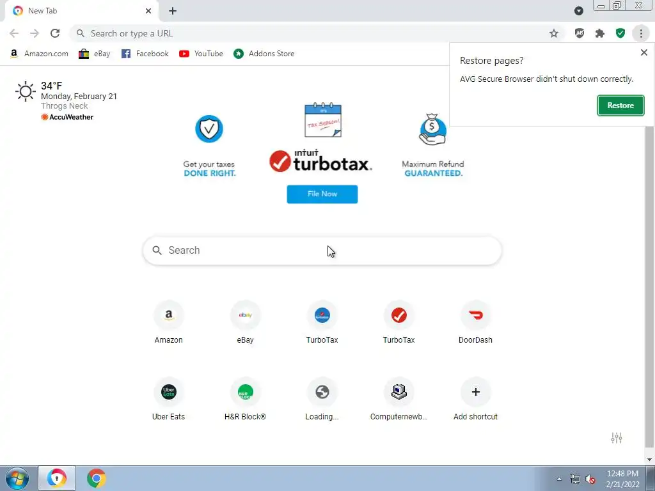Viewport: 655px width, 491px height.
Task: Open the Addons Store bookmark
Action: pos(264,54)
